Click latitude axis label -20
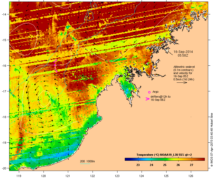215x178 pixels. 4,168
